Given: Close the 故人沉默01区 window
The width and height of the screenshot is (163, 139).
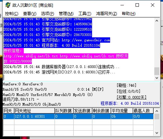Looking at the screenshot, I should point(153,5).
